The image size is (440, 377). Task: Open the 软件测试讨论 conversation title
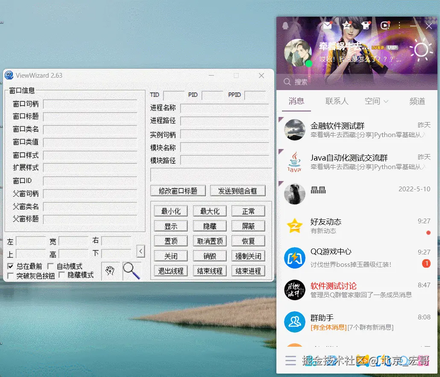tap(333, 286)
